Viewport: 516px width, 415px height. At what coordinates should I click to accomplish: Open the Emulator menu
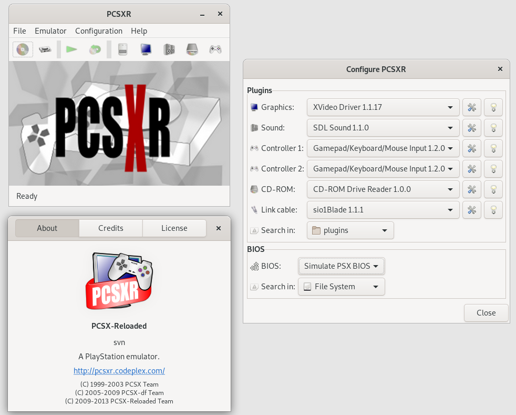pos(50,31)
